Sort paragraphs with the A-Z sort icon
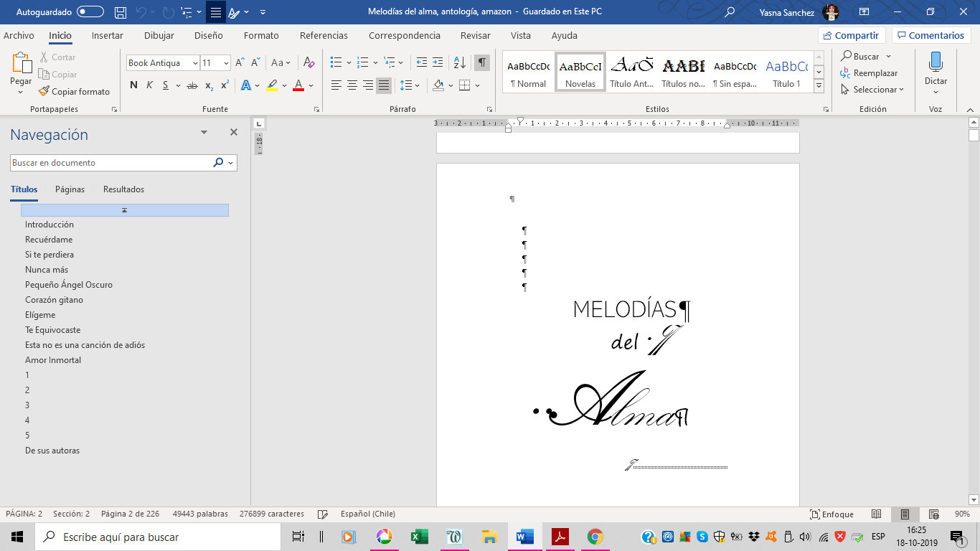This screenshot has height=551, width=980. click(x=460, y=63)
